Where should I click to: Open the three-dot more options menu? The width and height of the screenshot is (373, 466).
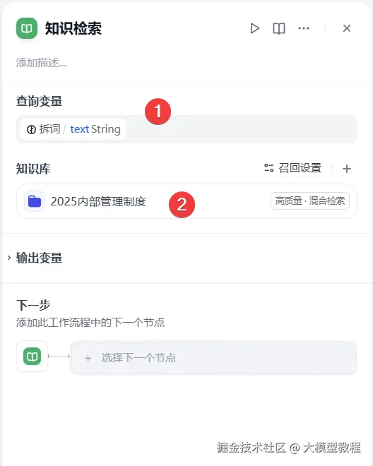(303, 28)
